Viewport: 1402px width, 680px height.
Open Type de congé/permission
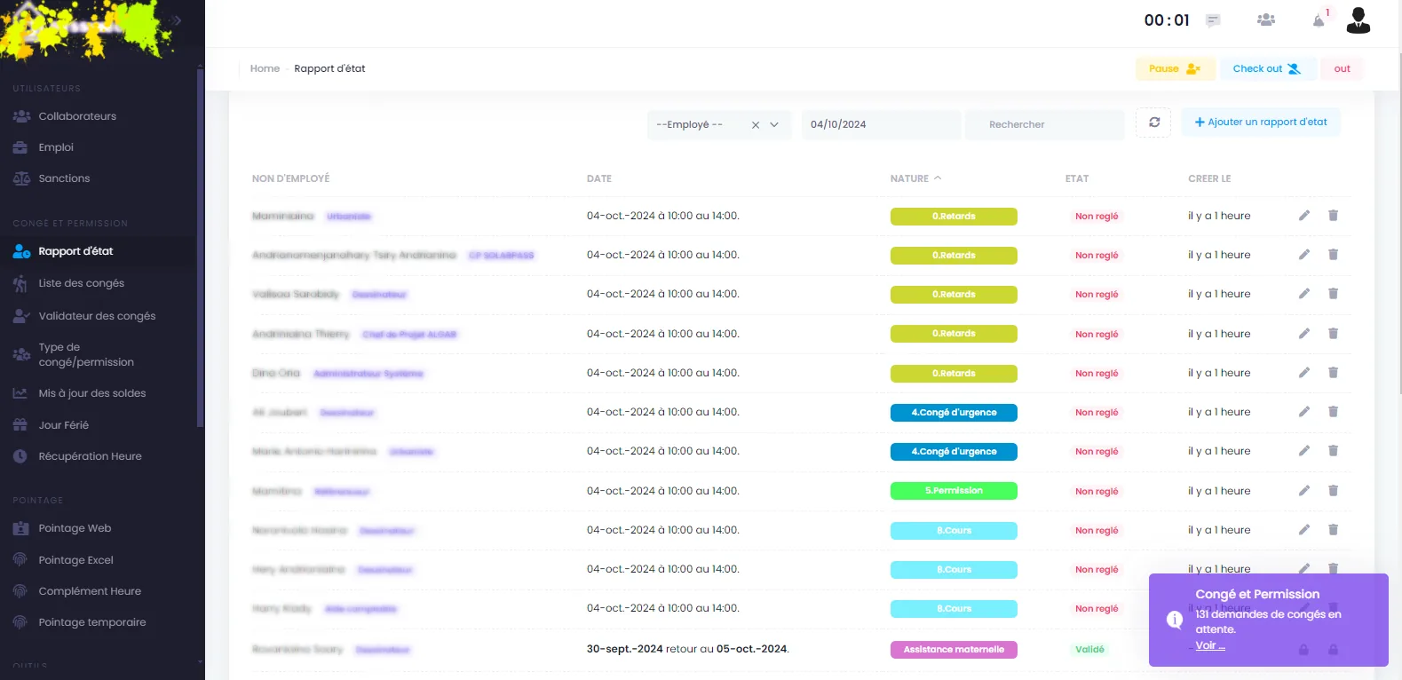pos(86,355)
